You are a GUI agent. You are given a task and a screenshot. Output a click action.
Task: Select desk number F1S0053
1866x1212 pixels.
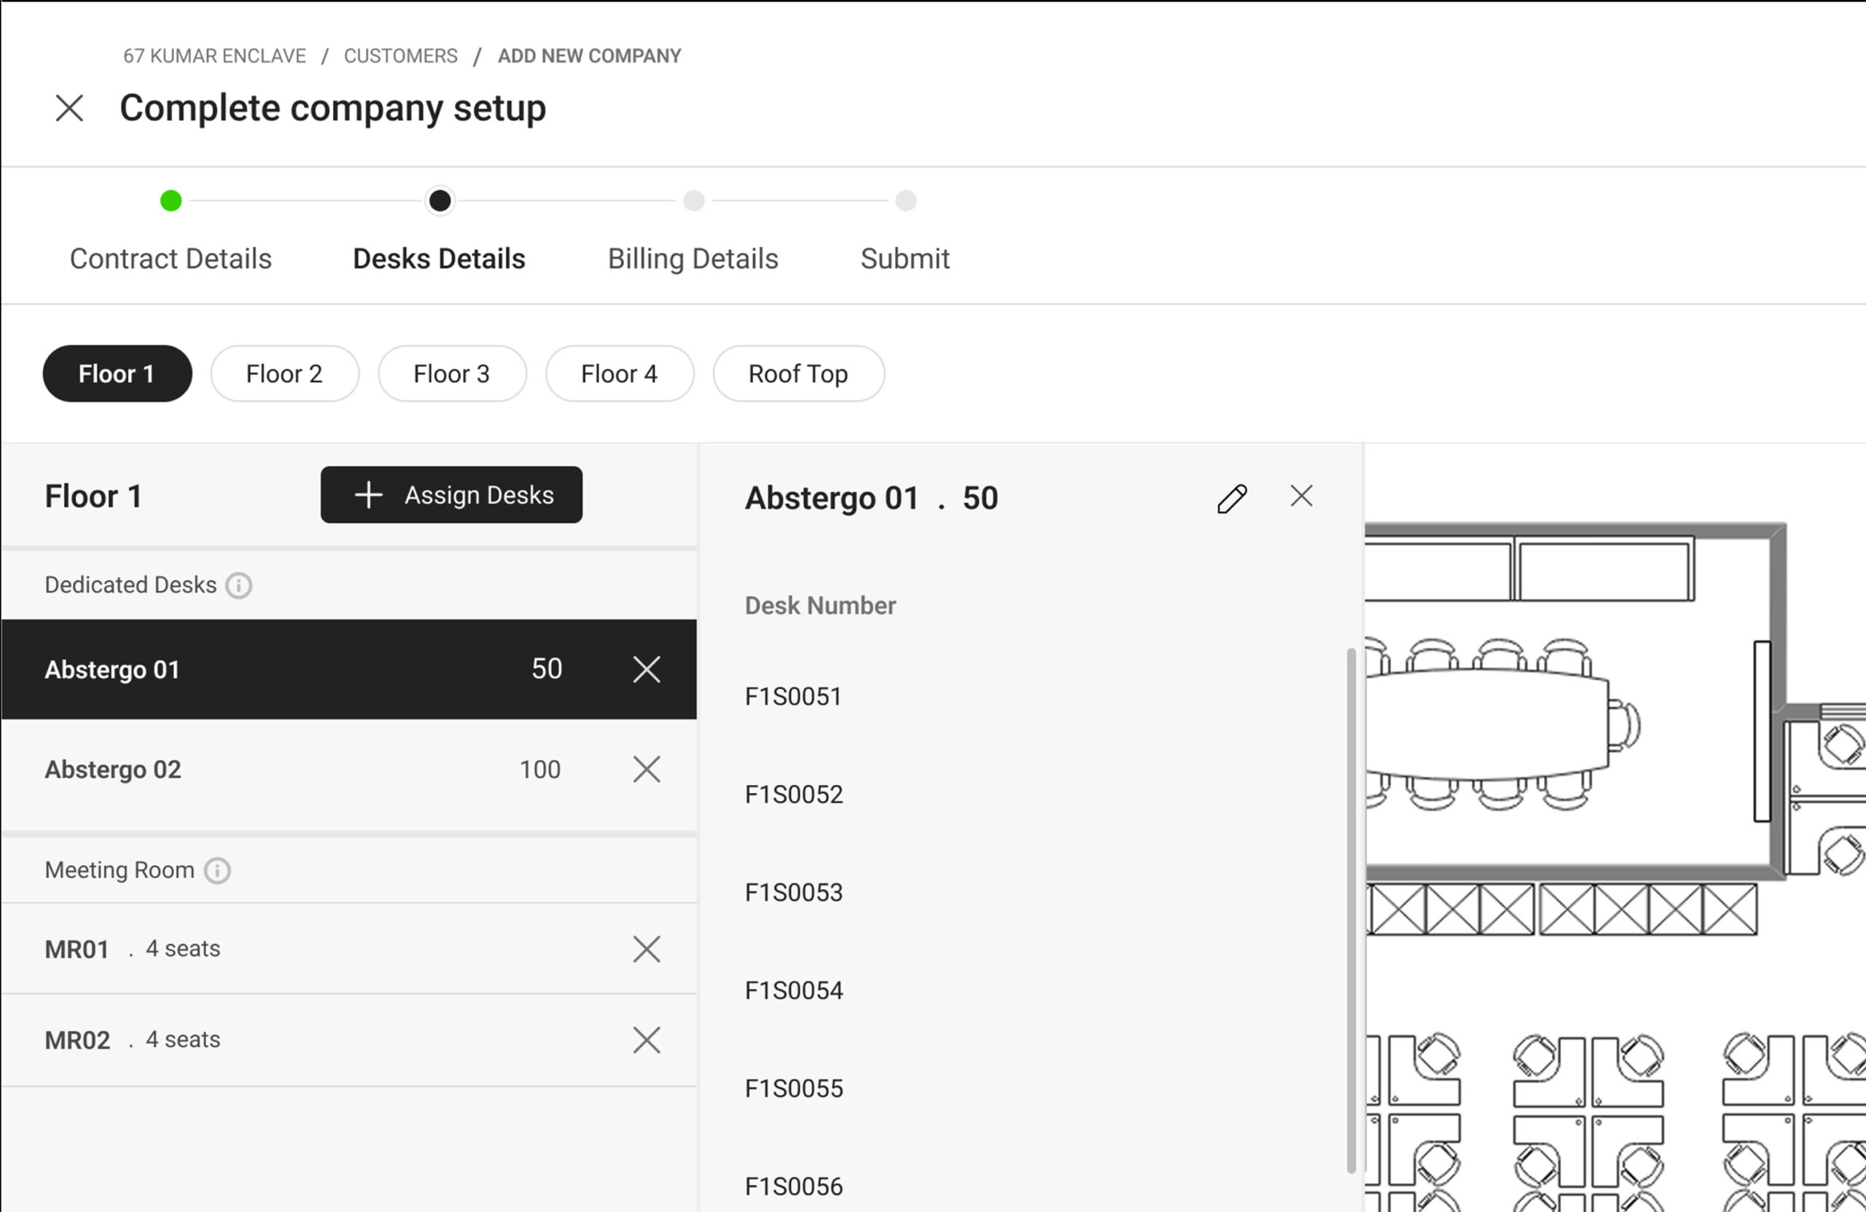(795, 893)
